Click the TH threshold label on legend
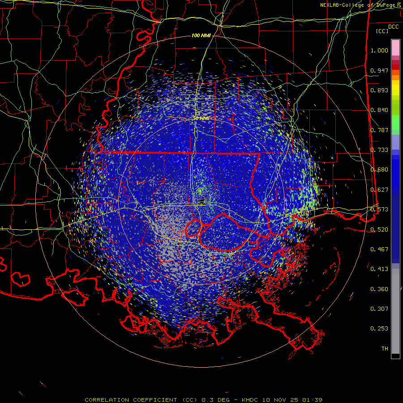This screenshot has width=403, height=403. [x=385, y=349]
